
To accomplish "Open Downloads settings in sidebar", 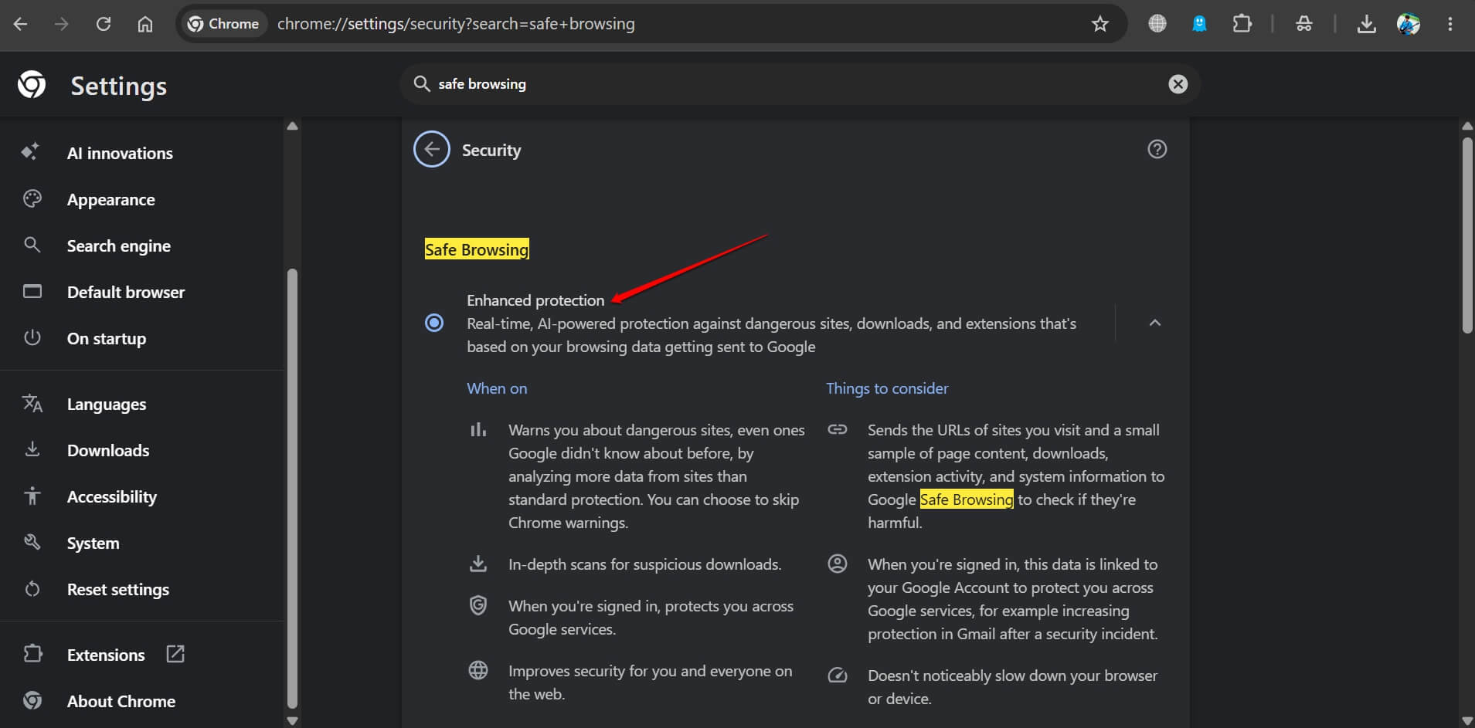I will [x=108, y=450].
